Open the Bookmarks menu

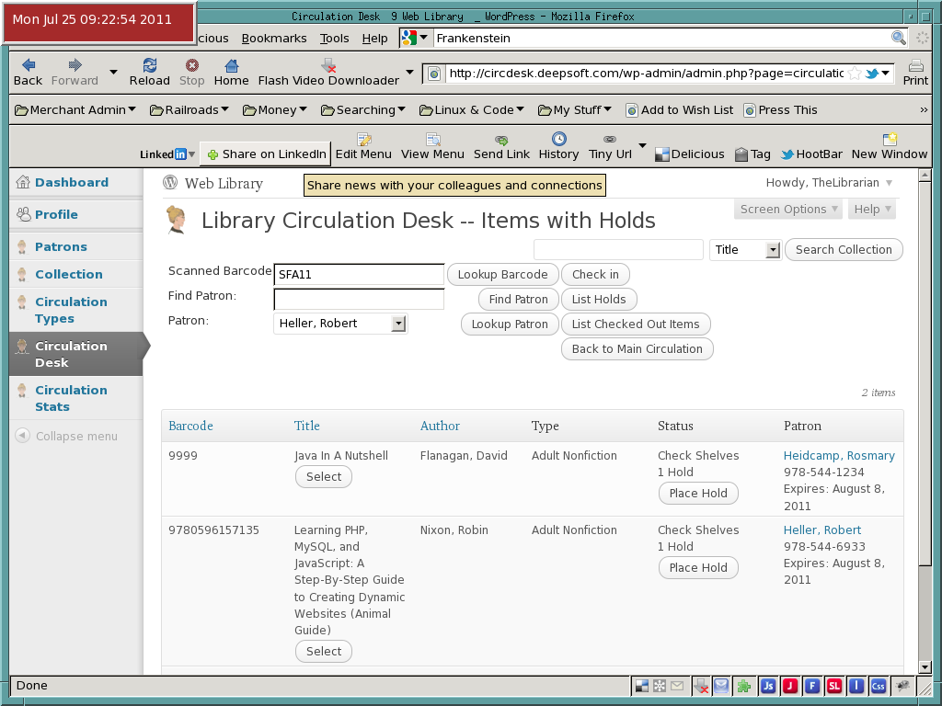274,39
